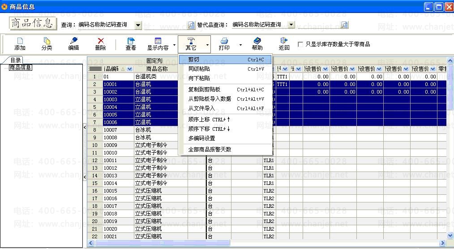Viewport: 454px width, 249px height.
Task: Click the 商品名称 column header
Action: pyautogui.click(x=157, y=69)
